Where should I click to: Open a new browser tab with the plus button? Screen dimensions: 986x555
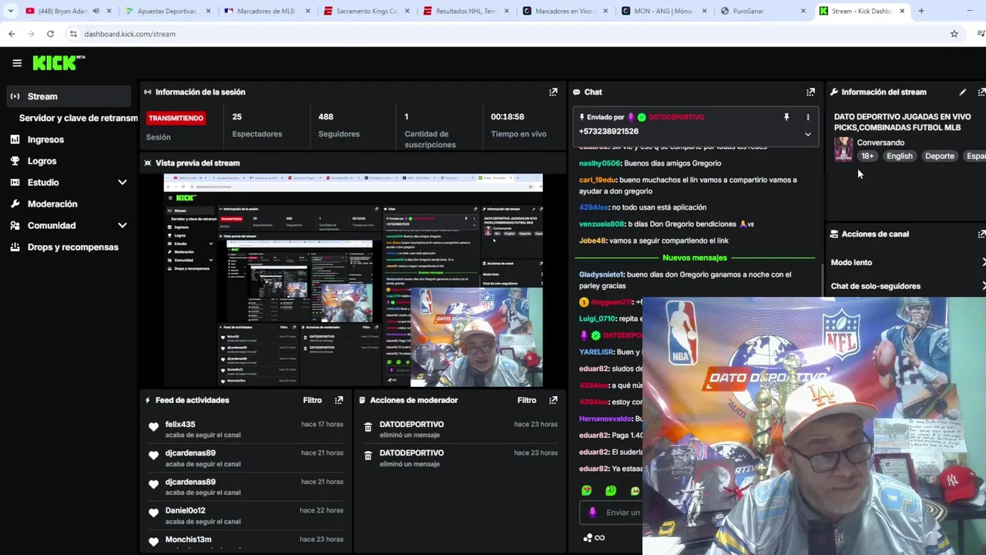(921, 11)
